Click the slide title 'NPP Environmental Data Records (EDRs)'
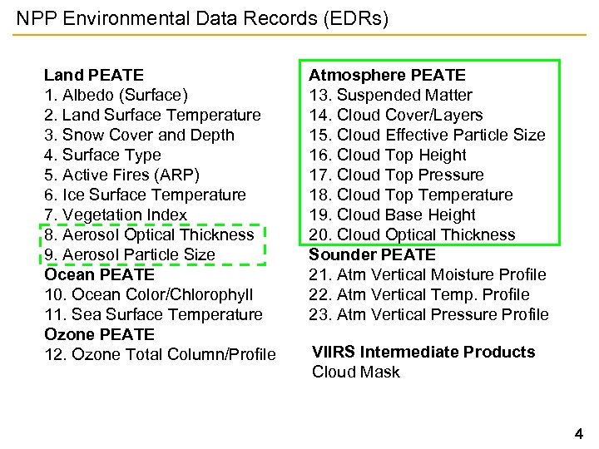Viewport: 599px width, 449px height. 202,18
